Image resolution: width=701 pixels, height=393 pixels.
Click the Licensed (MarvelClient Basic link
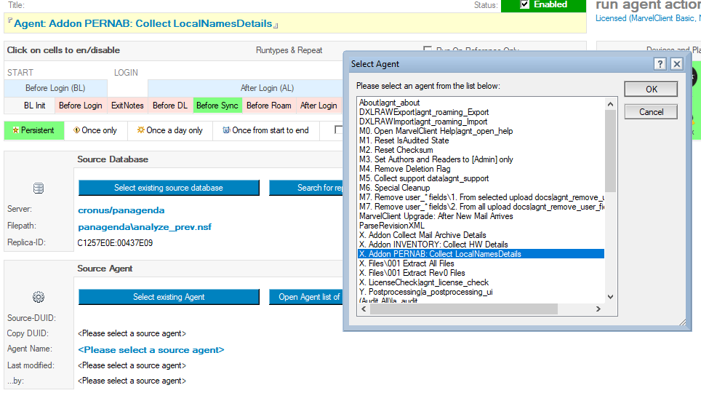coord(647,18)
